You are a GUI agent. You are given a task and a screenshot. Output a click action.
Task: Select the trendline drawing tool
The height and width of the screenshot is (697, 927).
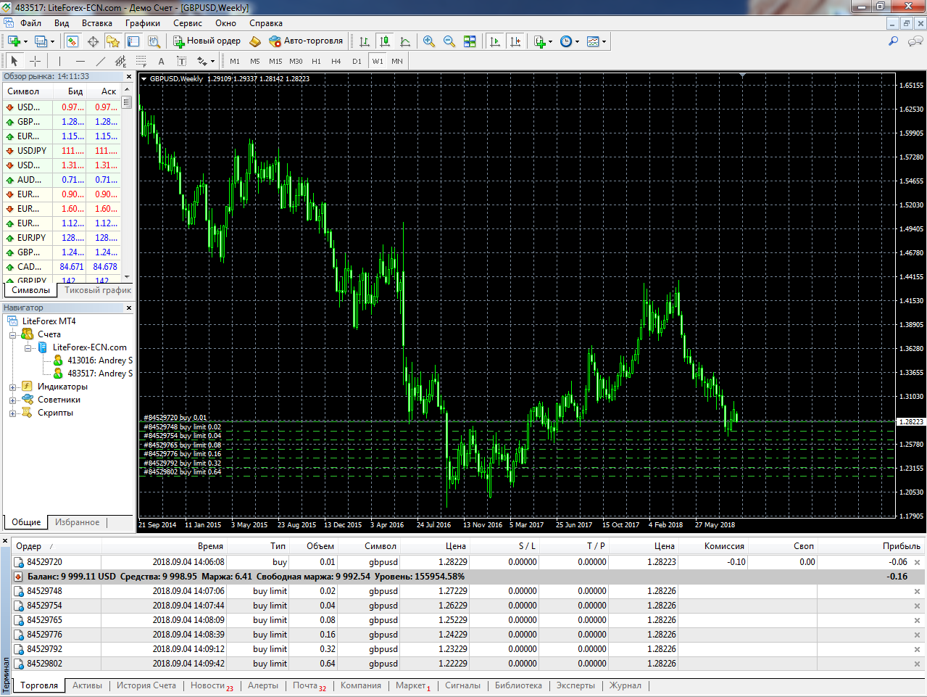pos(101,61)
